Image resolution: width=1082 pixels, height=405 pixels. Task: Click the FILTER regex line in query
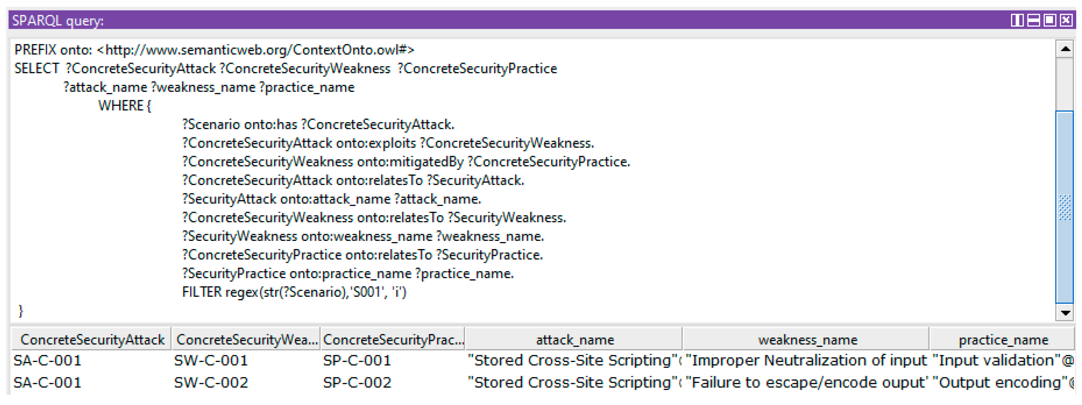point(294,292)
